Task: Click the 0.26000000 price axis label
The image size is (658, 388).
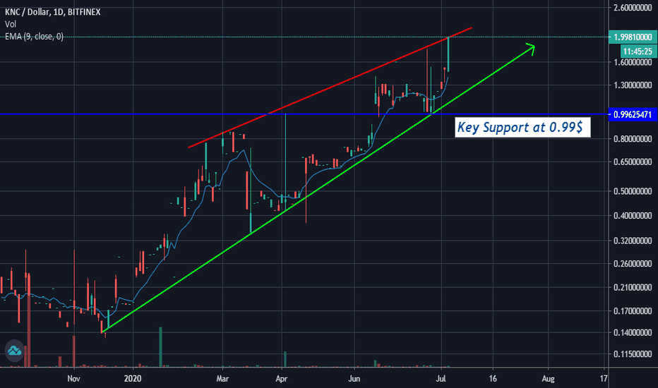Action: click(x=633, y=264)
